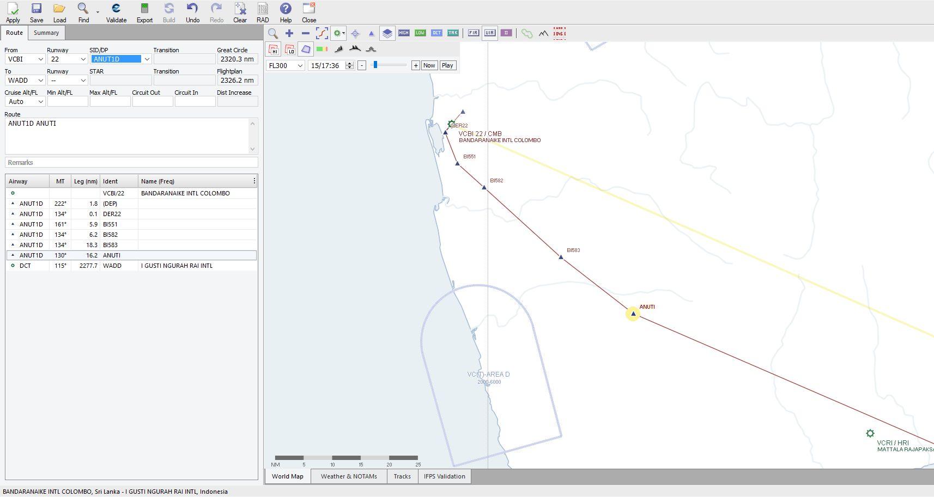The width and height of the screenshot is (934, 497).
Task: Clear the route using the Clear icon
Action: pos(240,9)
